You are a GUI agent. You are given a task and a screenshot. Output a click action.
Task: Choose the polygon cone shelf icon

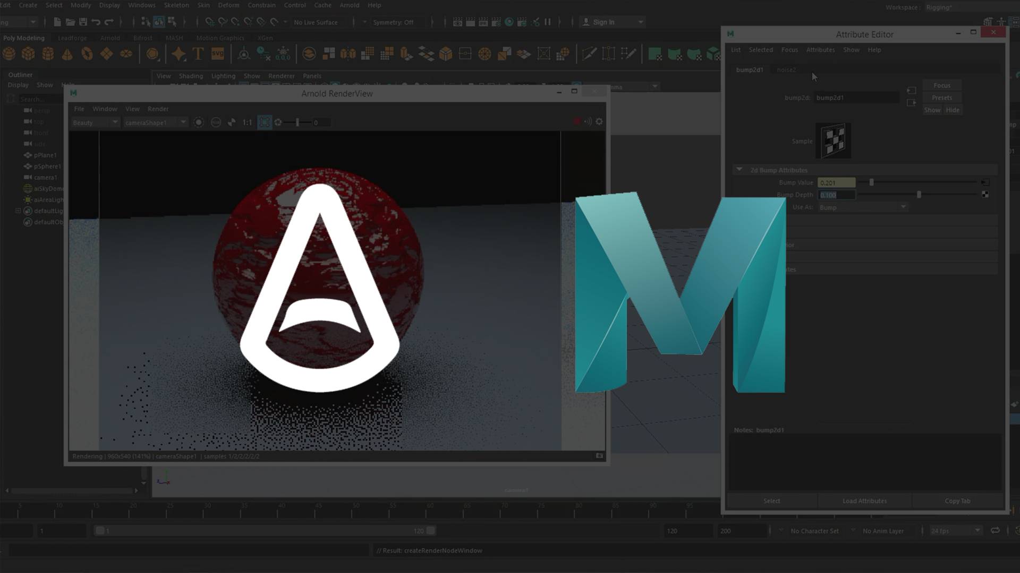tap(67, 54)
